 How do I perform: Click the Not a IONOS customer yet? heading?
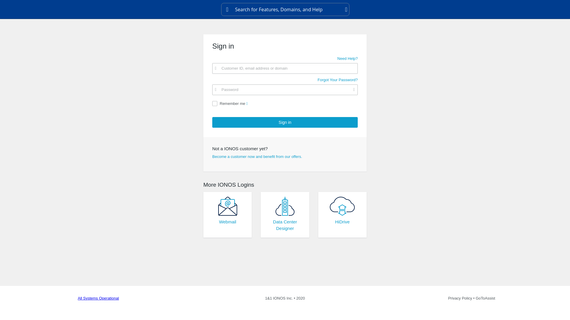tap(240, 149)
